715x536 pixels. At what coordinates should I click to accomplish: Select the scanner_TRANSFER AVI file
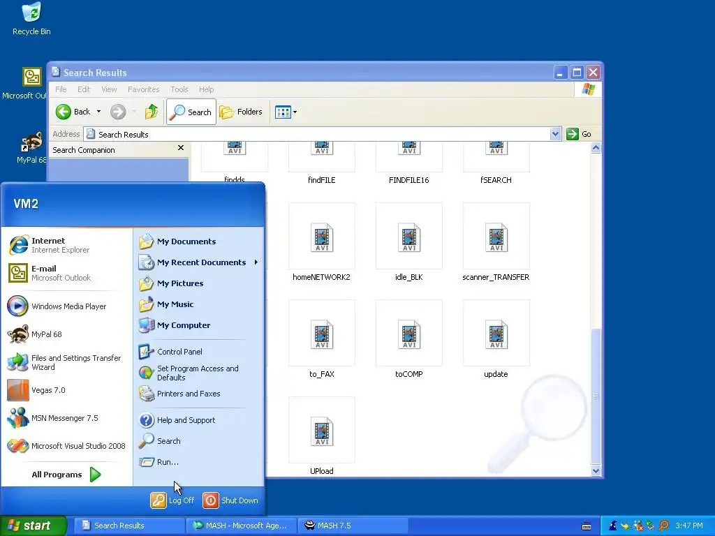pos(496,242)
